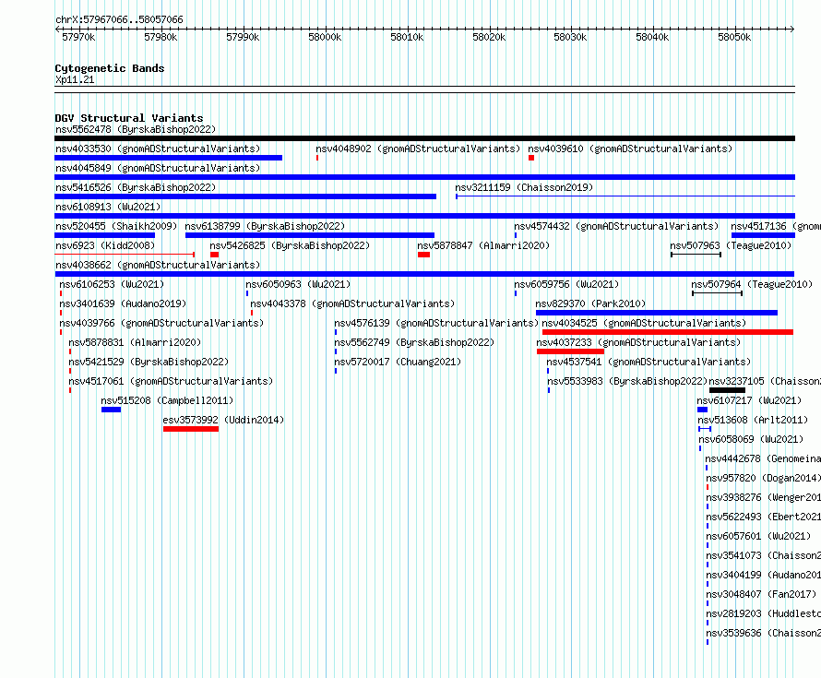Open nsv507964 (Teague2010) label
Image resolution: width=821 pixels, height=678 pixels.
[752, 284]
